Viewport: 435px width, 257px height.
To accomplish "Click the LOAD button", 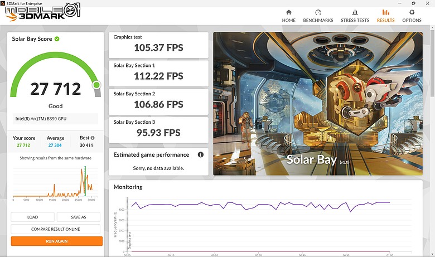I will [32, 217].
